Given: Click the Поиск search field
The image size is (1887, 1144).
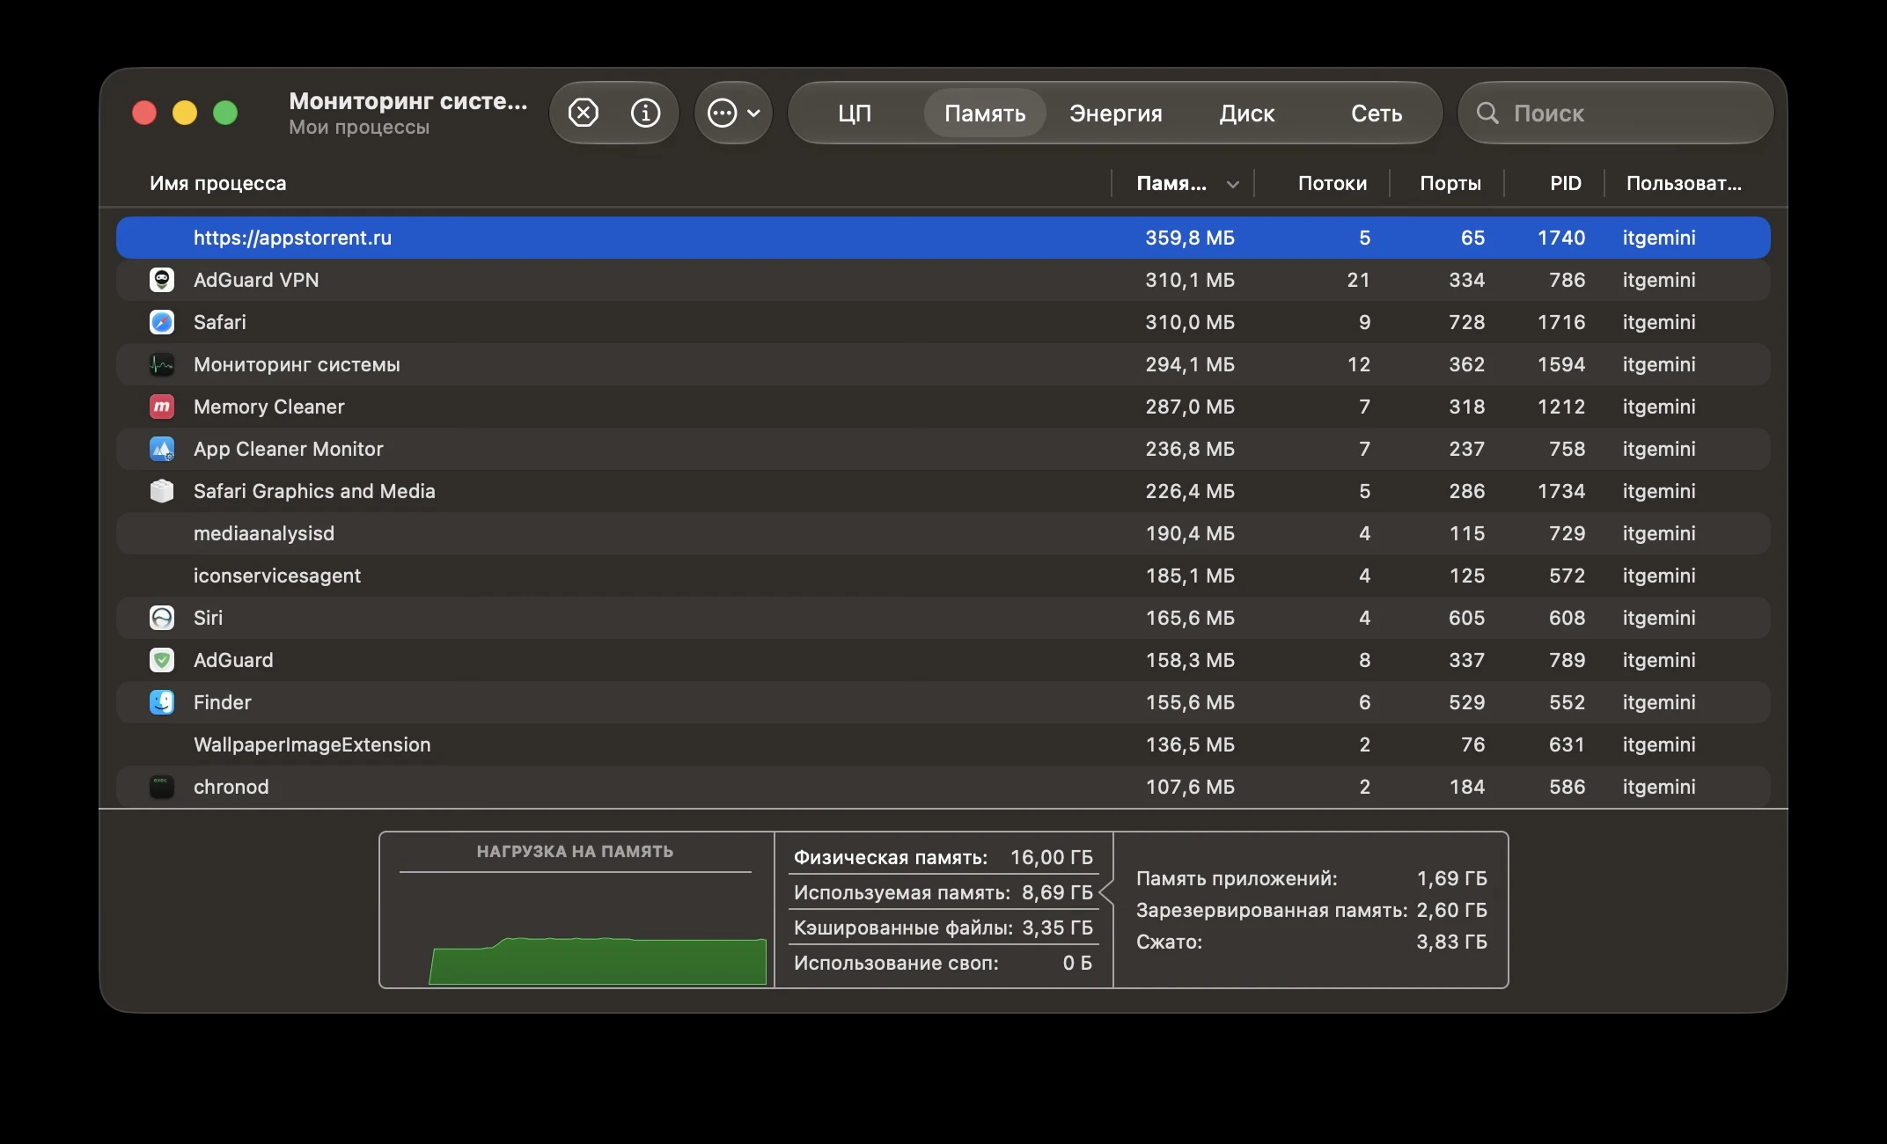Looking at the screenshot, I should 1616,113.
